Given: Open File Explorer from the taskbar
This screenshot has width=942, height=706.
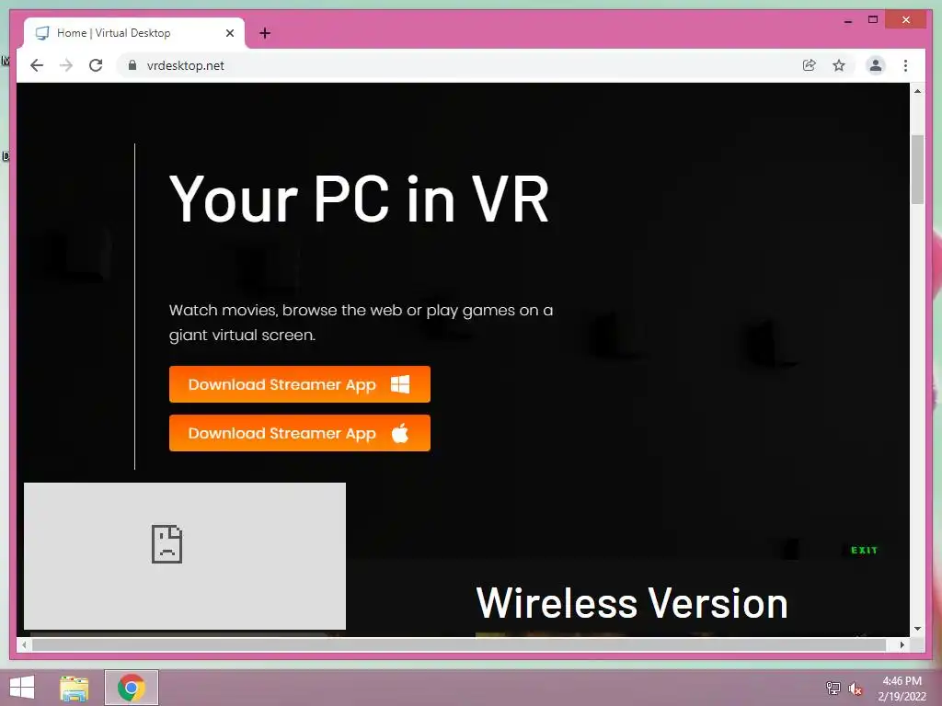Looking at the screenshot, I should point(75,688).
